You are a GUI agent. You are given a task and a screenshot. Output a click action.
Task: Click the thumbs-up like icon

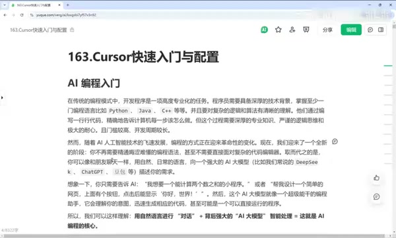(x=377, y=178)
